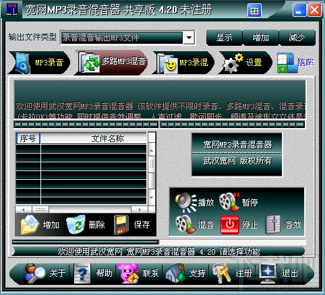Minimize the window
The height and width of the screenshot is (295, 325).
point(299,10)
